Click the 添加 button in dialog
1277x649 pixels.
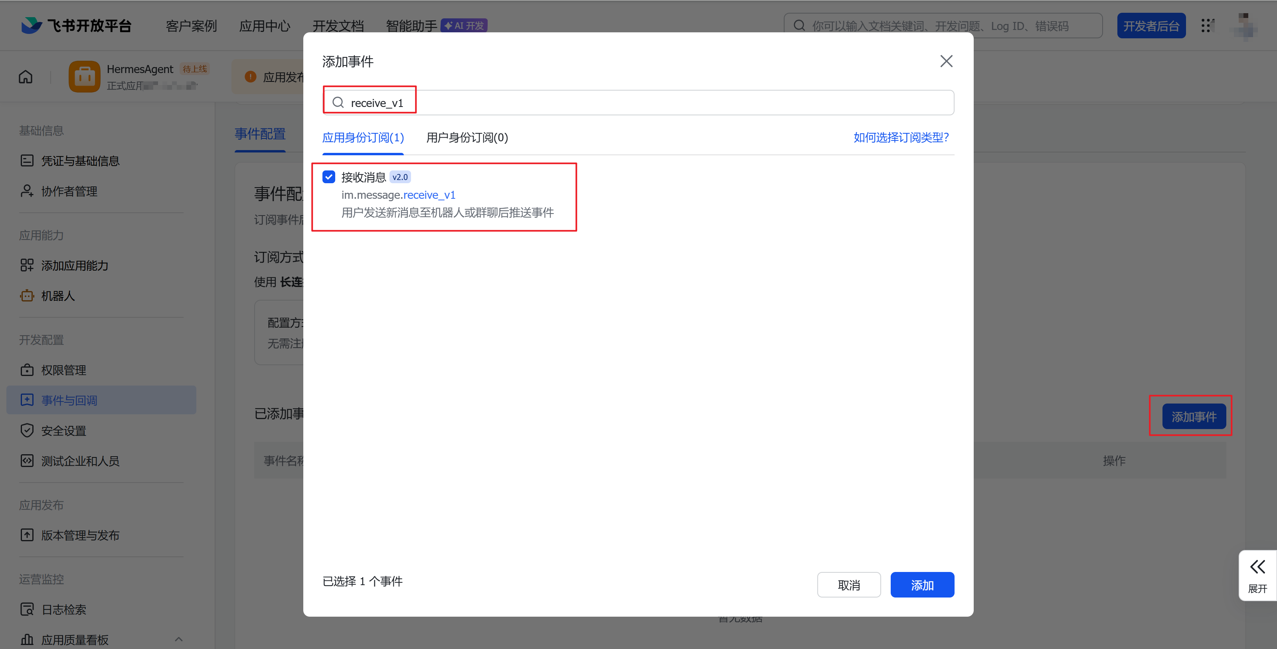pyautogui.click(x=922, y=585)
